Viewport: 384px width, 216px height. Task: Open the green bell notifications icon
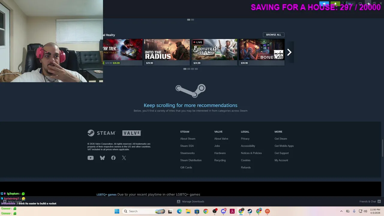(x=335, y=4)
